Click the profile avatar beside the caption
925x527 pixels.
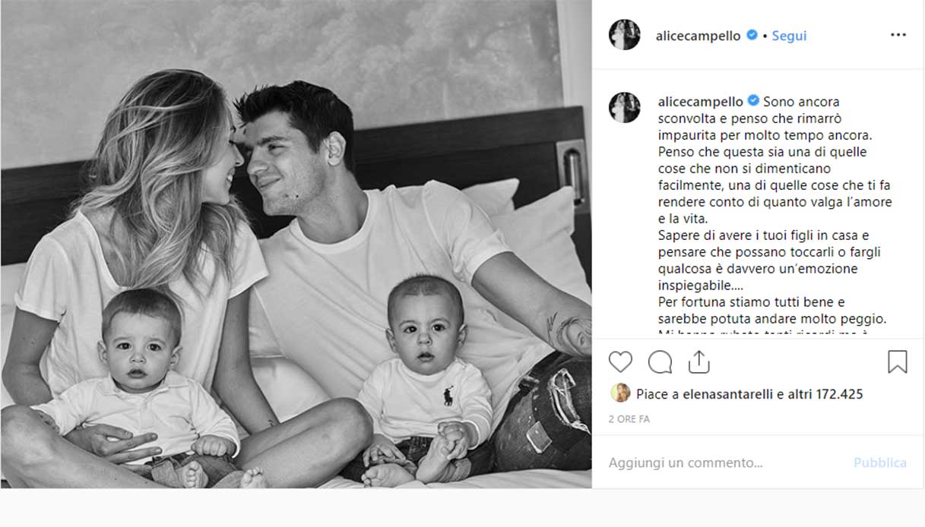pyautogui.click(x=625, y=107)
